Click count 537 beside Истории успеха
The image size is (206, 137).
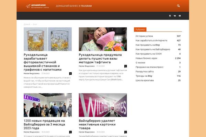(x=179, y=36)
